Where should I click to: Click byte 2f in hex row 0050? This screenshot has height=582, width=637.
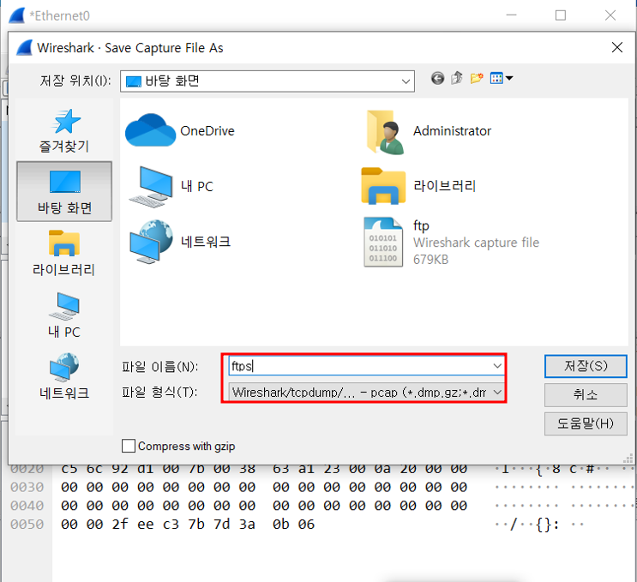120,525
